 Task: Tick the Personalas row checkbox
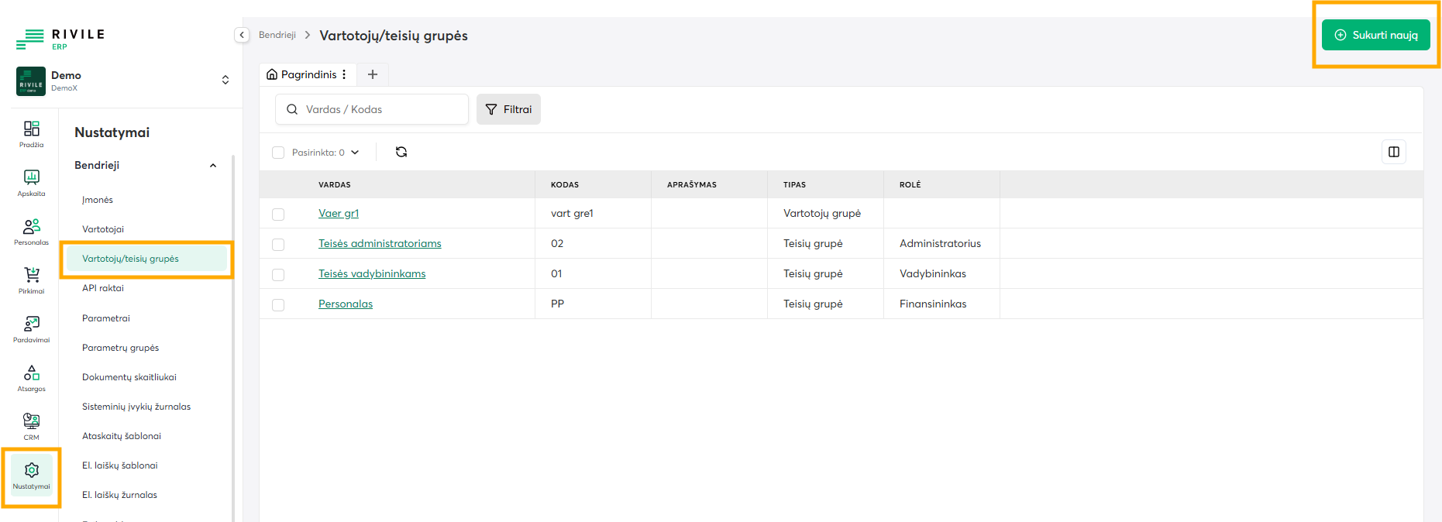click(x=278, y=305)
